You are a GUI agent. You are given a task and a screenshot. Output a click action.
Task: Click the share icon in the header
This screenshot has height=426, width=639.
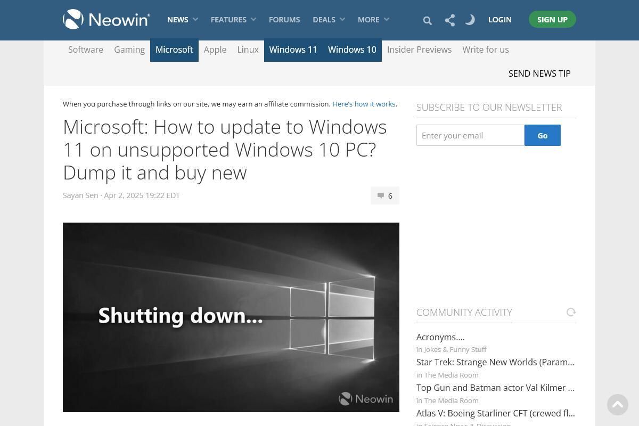pos(449,20)
